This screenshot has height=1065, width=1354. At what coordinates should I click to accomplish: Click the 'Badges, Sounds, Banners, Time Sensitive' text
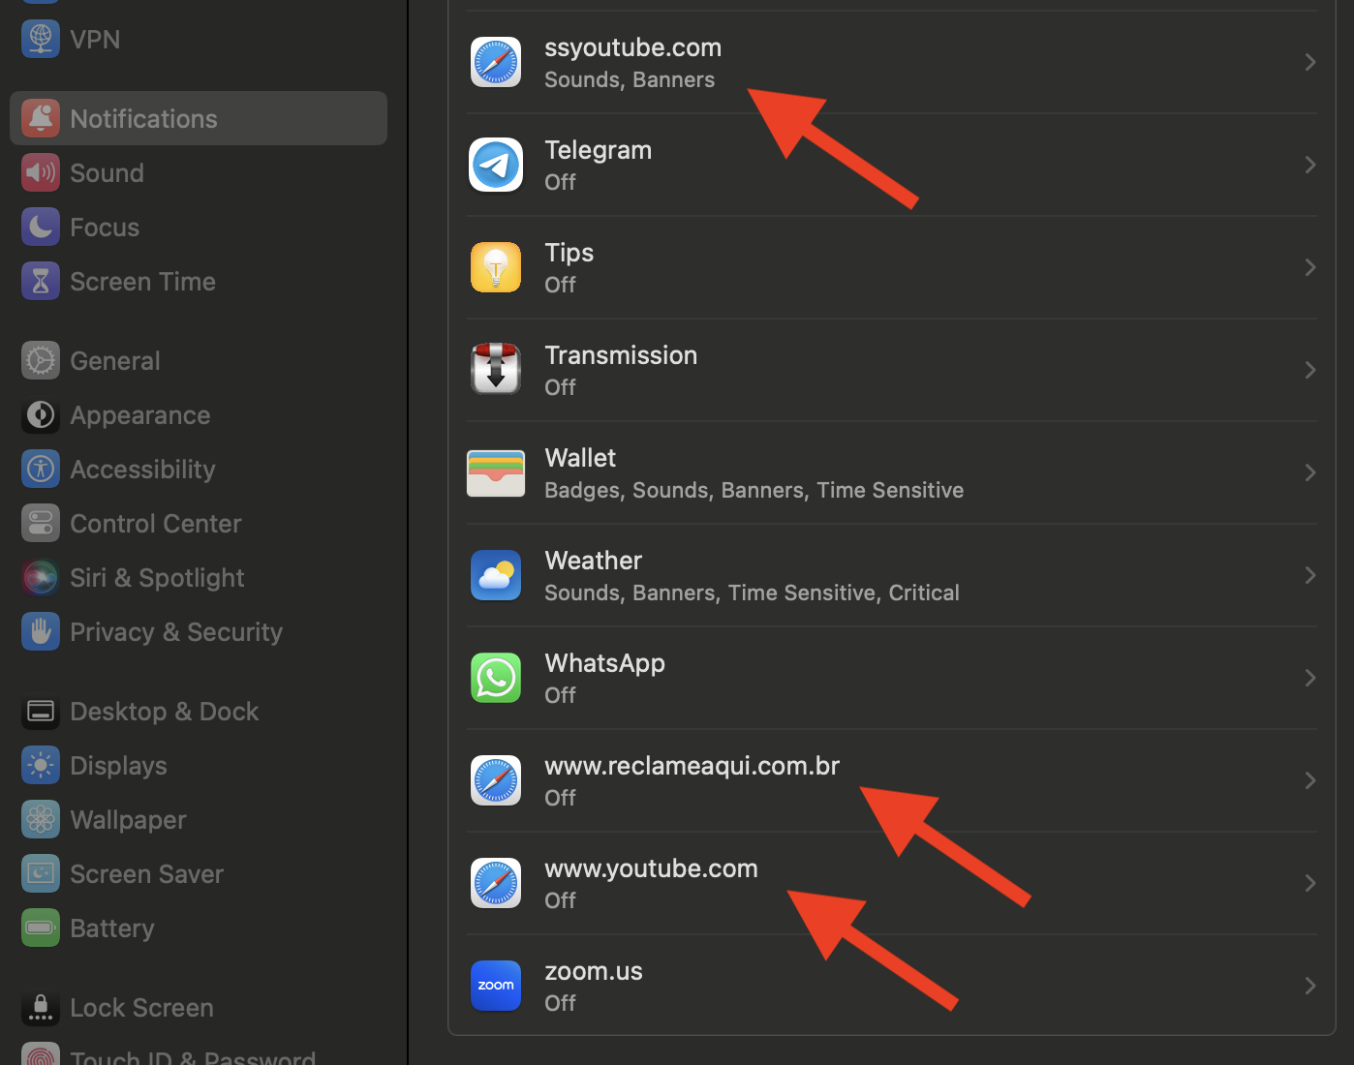(754, 490)
